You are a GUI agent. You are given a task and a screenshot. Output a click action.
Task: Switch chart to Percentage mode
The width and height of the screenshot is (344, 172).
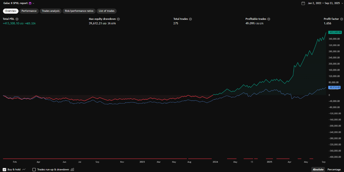334,170
